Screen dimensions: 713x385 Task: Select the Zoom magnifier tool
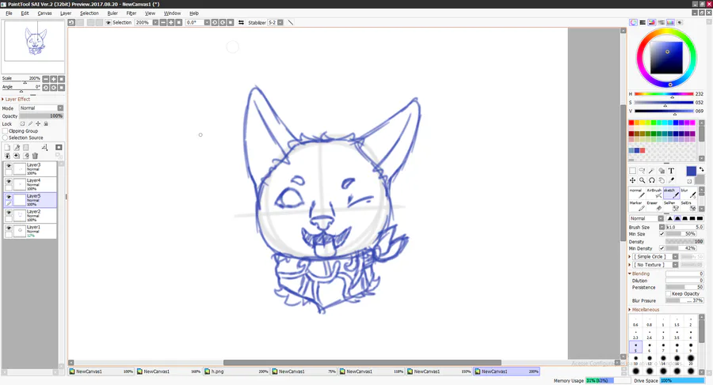tap(642, 180)
